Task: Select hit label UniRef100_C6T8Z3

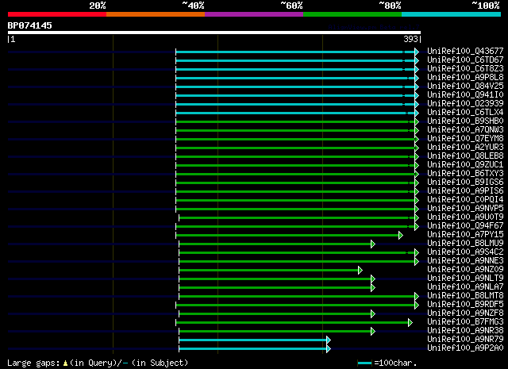Action: coord(465,69)
